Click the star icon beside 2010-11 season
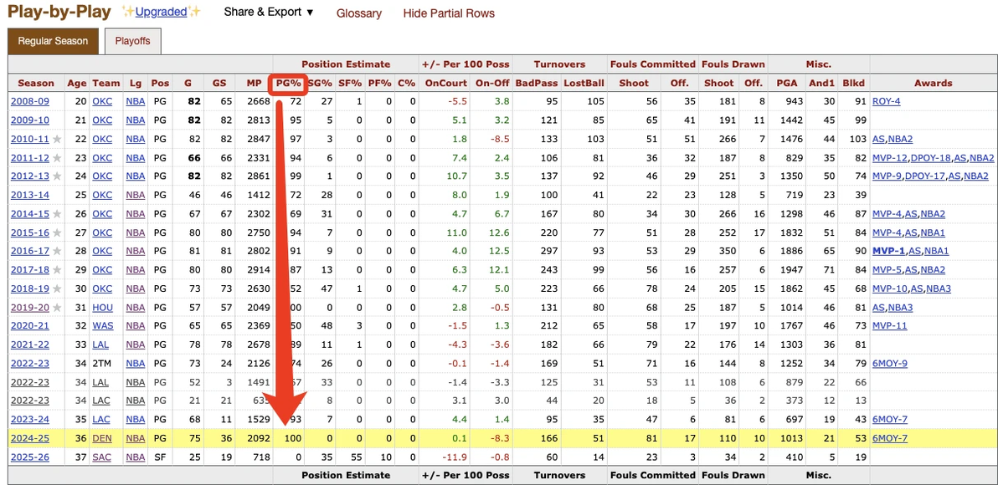This screenshot has width=998, height=485. 58,139
